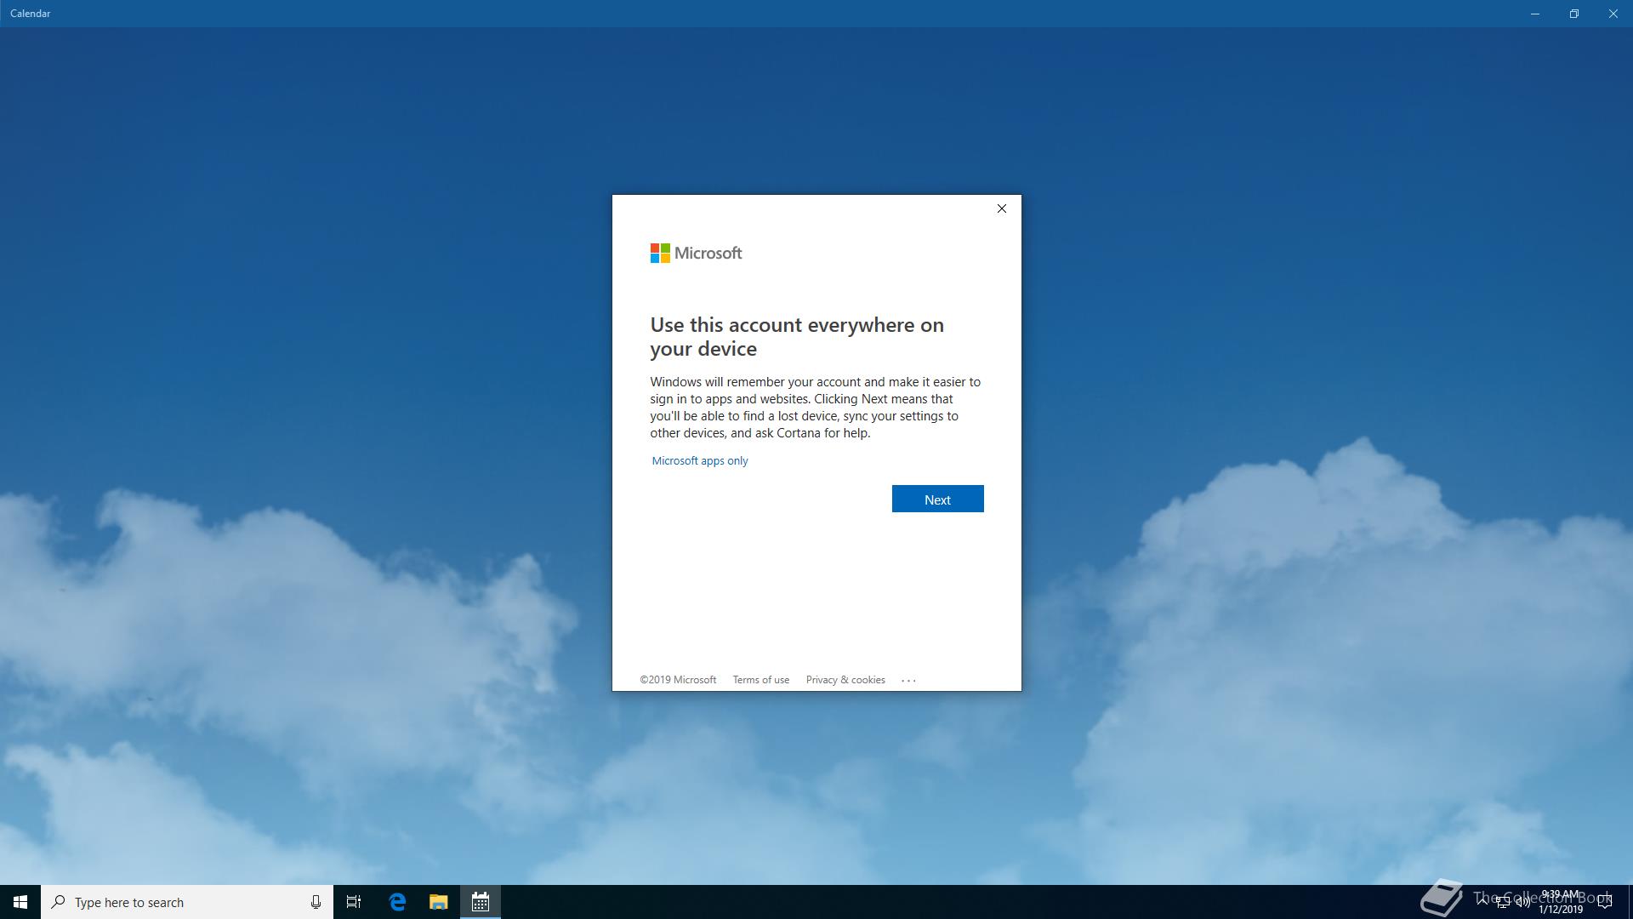Open the clock and date flyout
This screenshot has width=1633, height=919.
click(1560, 902)
